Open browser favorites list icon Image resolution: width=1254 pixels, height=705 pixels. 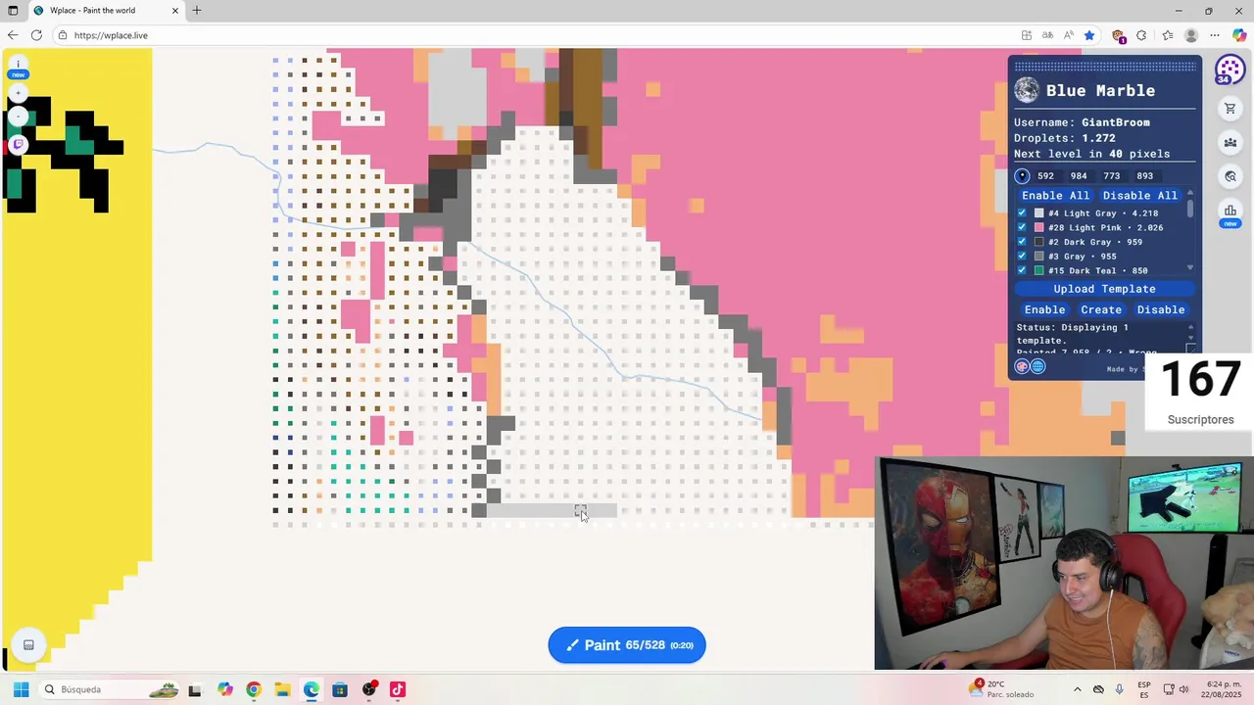(x=1167, y=35)
